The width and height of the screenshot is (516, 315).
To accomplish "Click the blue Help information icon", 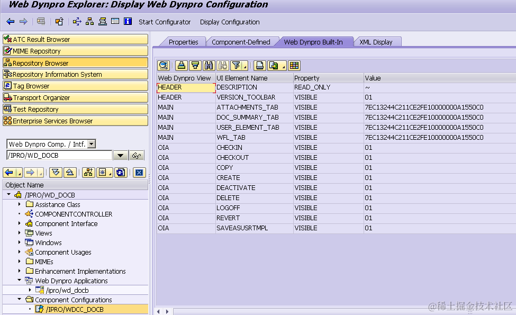I will click(128, 21).
